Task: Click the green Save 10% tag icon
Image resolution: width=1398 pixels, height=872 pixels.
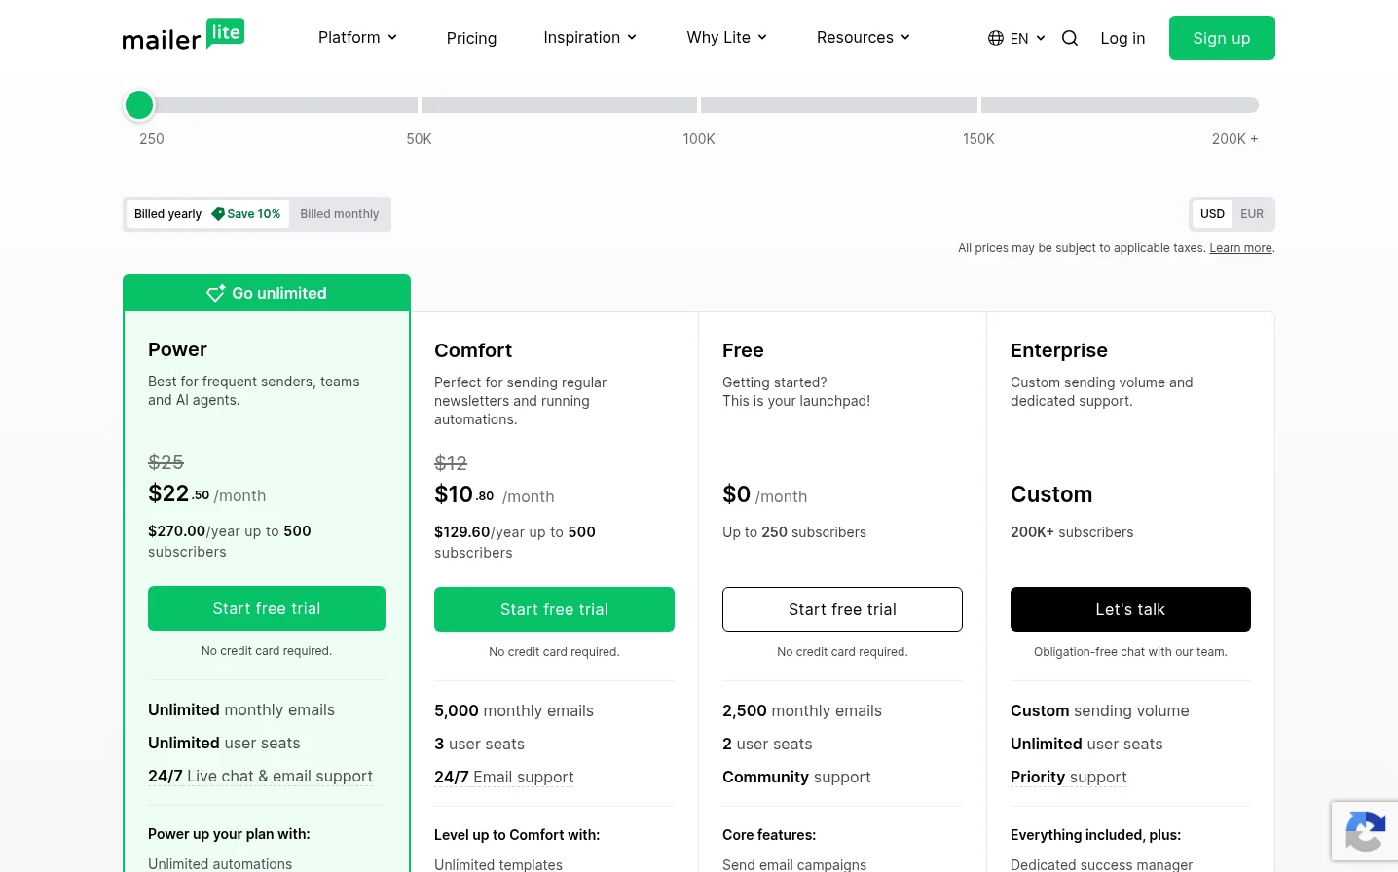Action: [218, 214]
